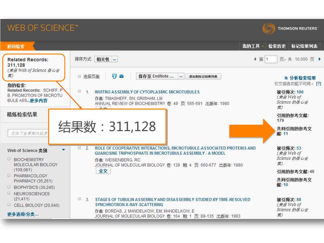
Task: Click times cited count 186
Action: coord(300,92)
